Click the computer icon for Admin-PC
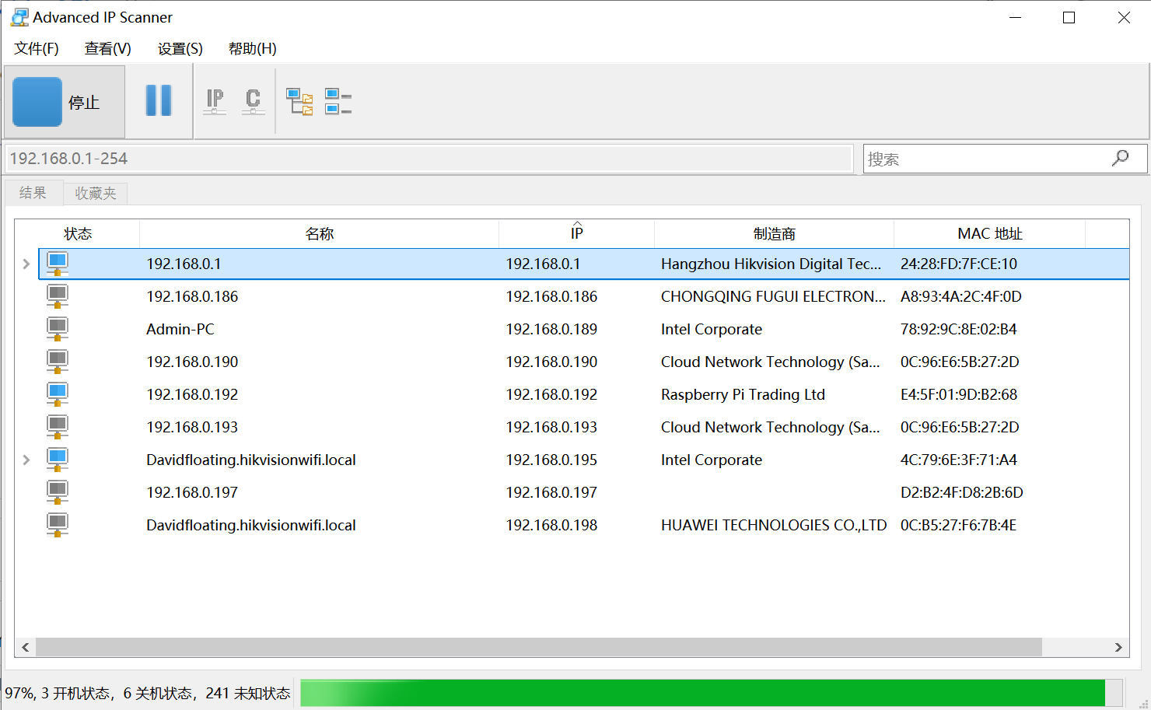Screen dimensions: 1151x710 58,329
